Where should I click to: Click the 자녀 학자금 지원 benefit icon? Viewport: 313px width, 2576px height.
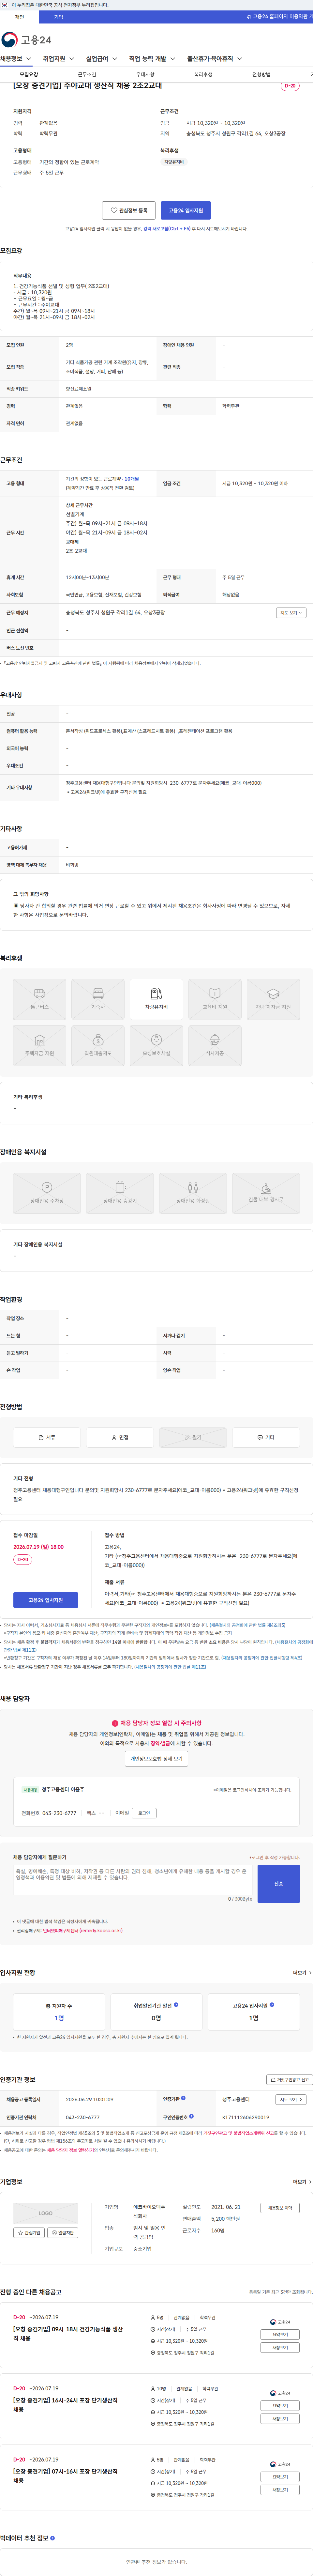(273, 999)
